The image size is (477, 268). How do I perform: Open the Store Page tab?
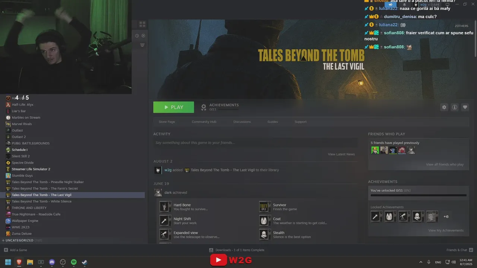[x=167, y=122]
